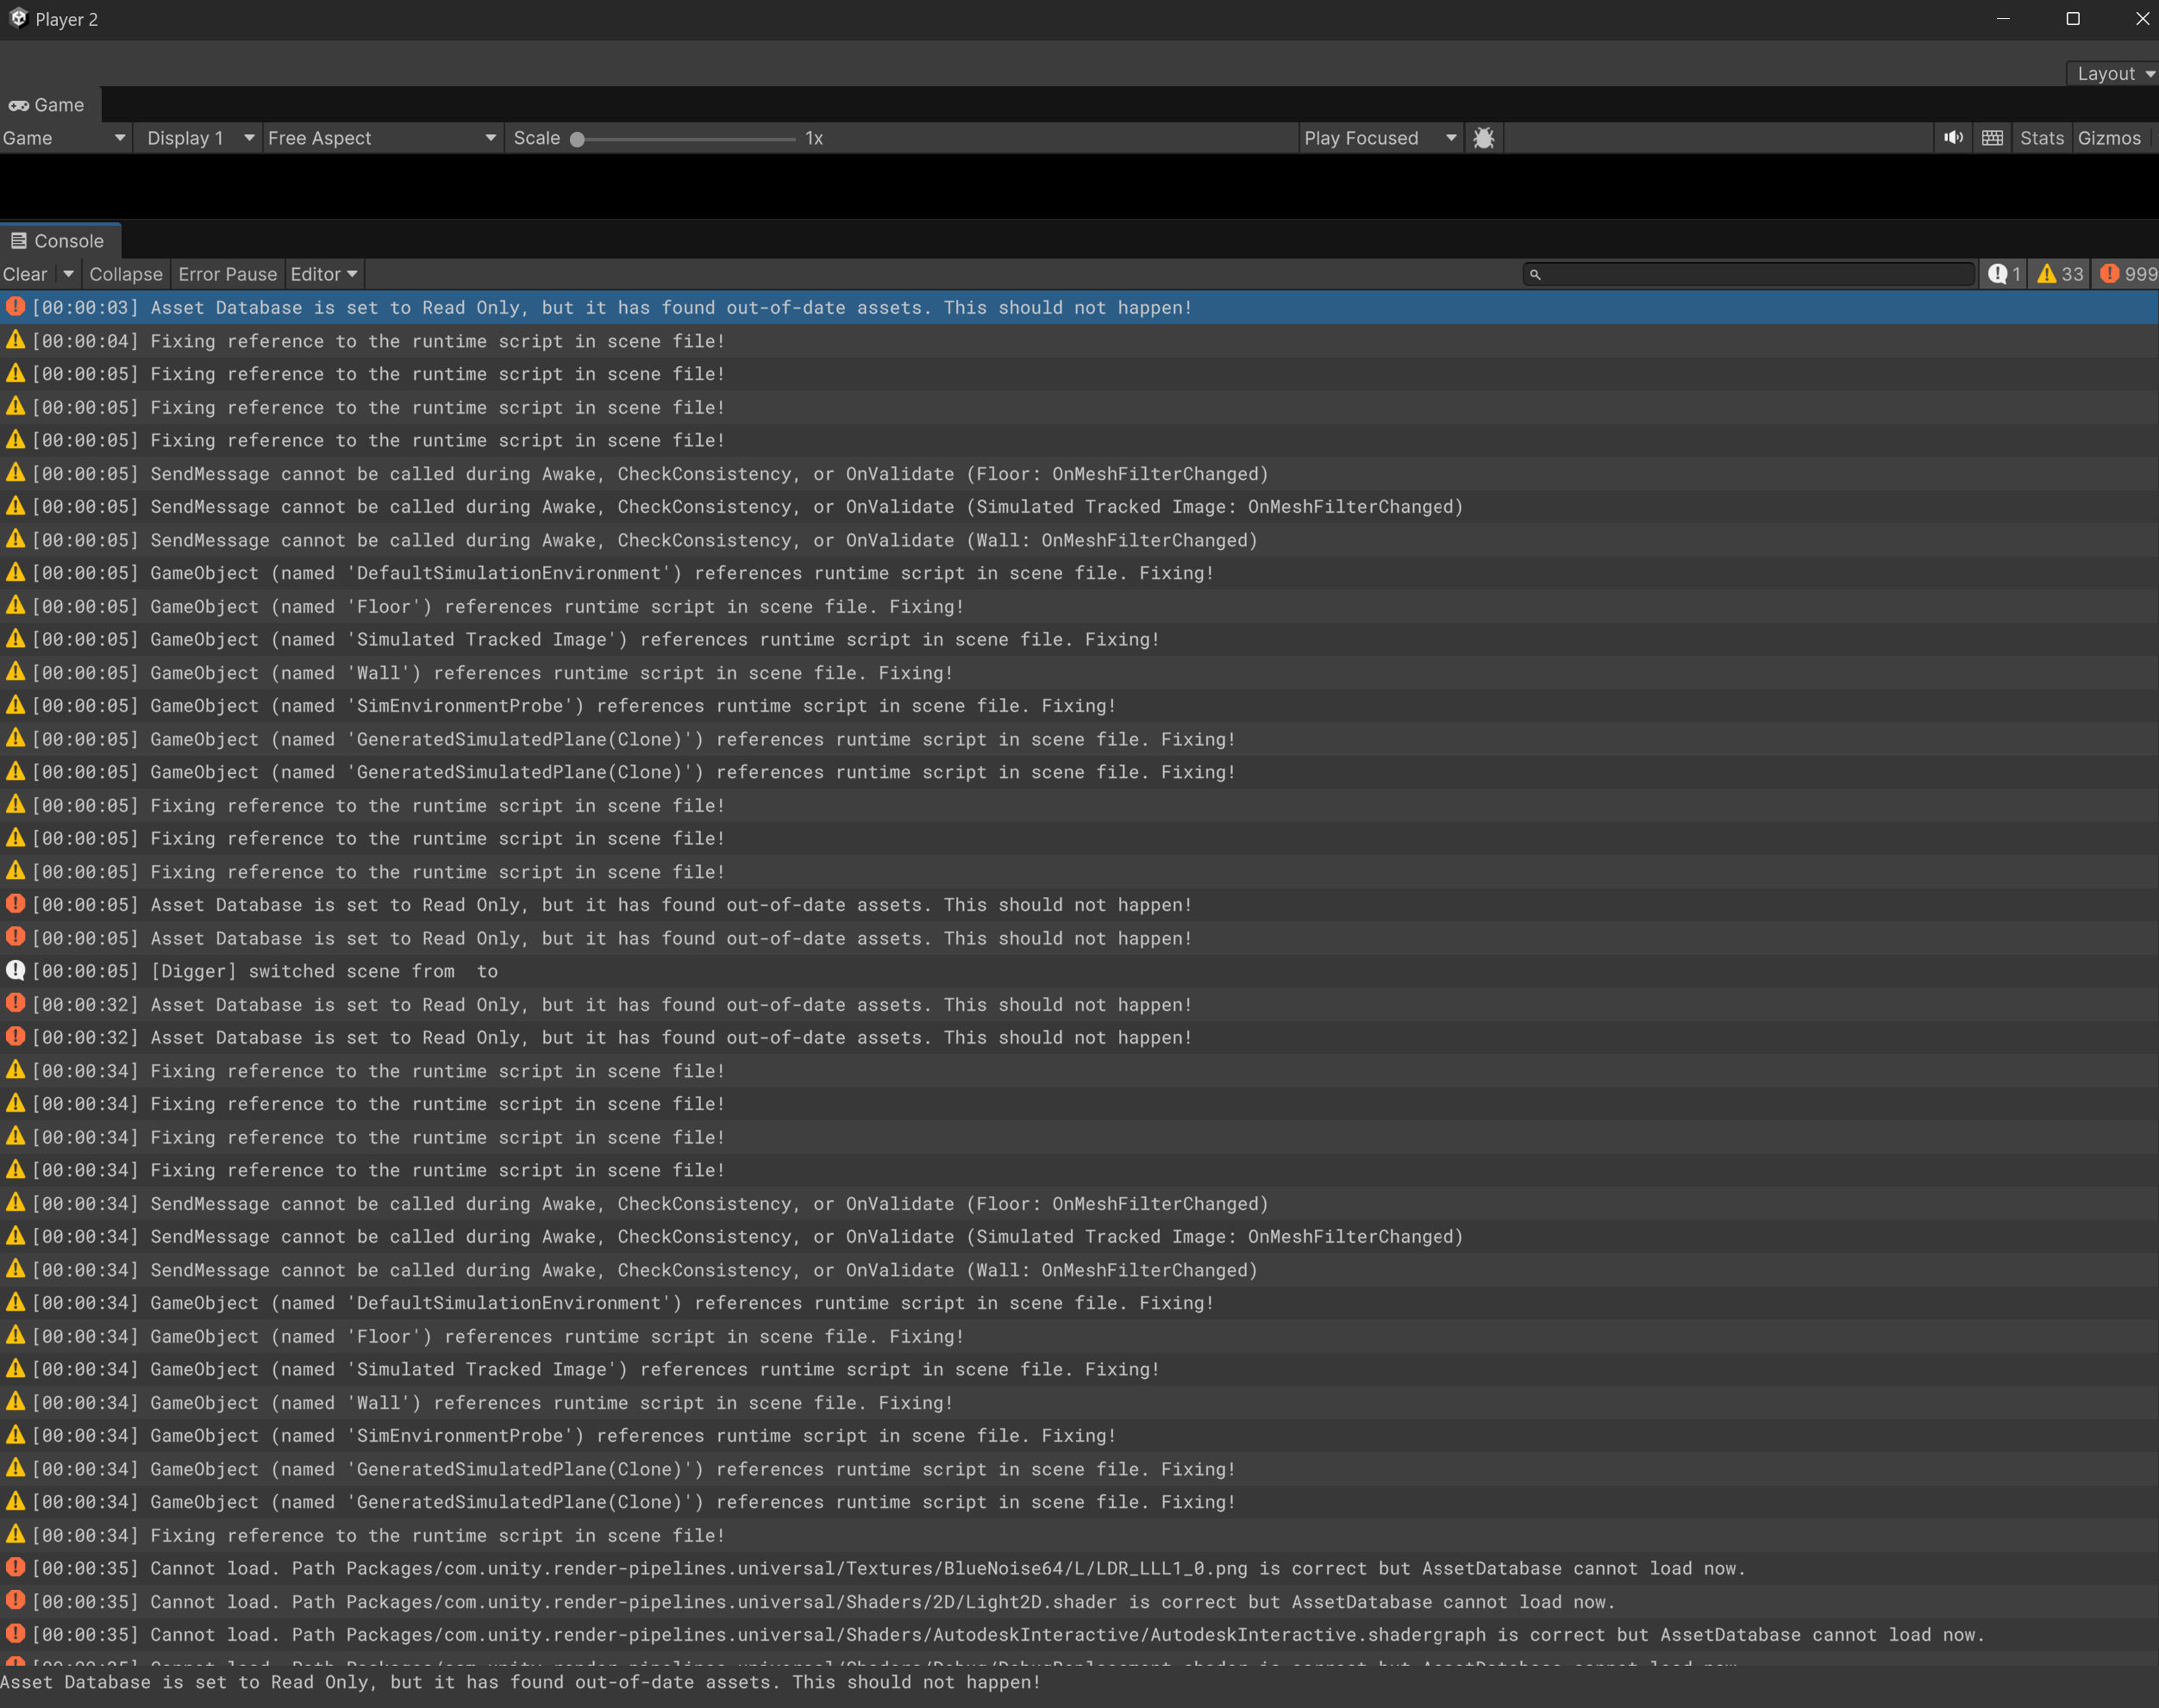Toggle Collapse mode in Console
Screen dimensions: 2159x1708
125,274
